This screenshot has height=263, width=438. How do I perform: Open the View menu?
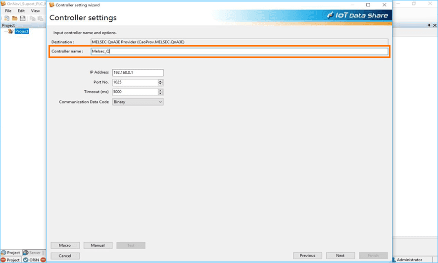click(x=35, y=10)
